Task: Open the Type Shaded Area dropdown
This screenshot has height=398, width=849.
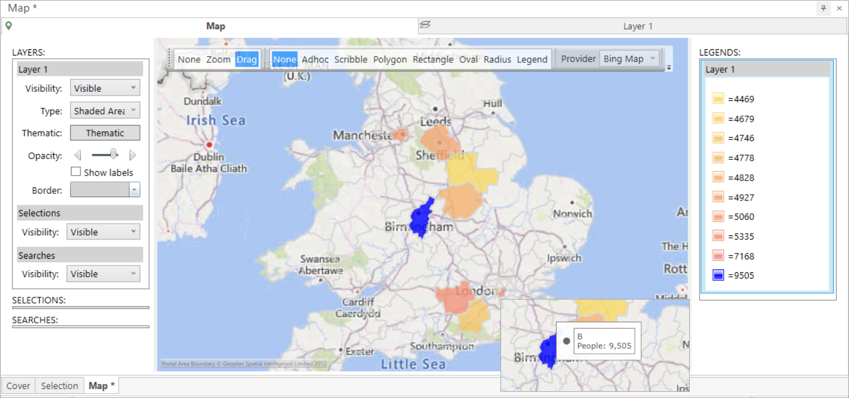Action: (x=105, y=110)
